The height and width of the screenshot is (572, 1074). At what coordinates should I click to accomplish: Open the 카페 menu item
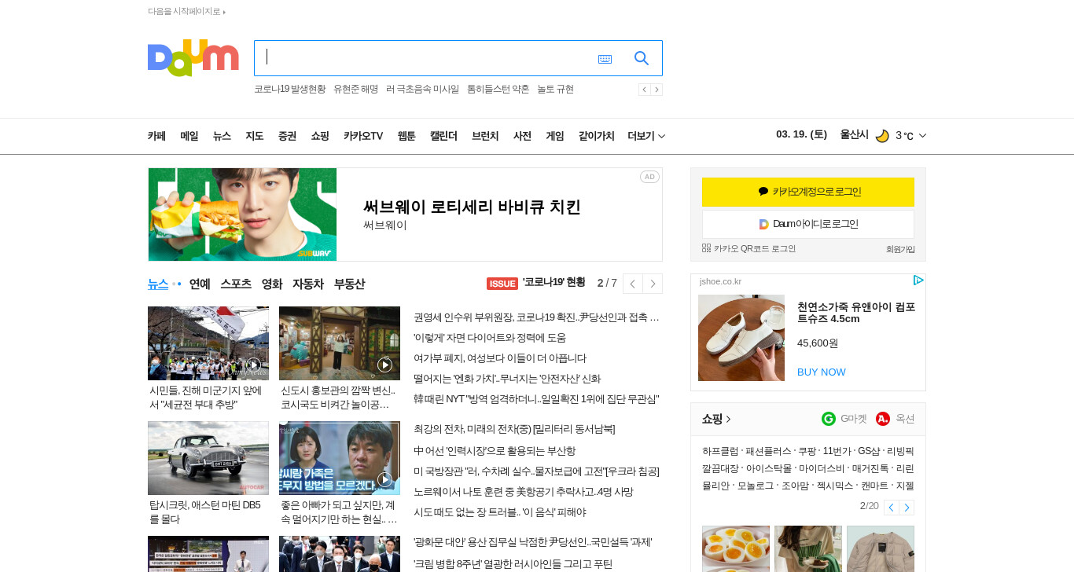click(x=156, y=136)
